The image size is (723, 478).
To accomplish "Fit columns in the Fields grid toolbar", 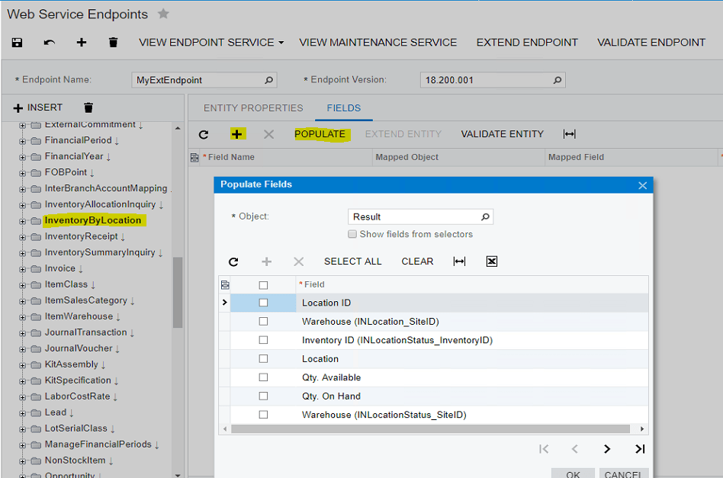I will (x=570, y=134).
